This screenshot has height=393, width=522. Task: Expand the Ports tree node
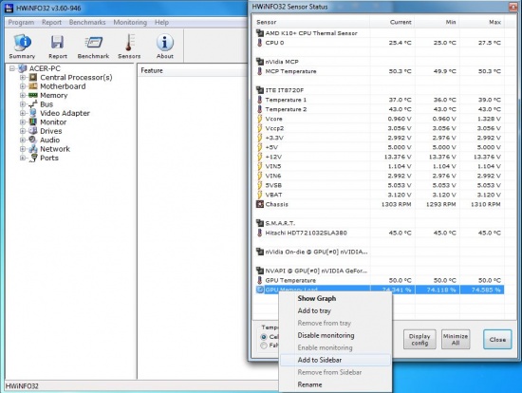pos(23,159)
